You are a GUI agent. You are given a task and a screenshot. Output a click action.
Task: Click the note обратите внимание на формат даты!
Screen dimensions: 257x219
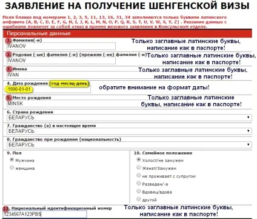click(x=154, y=87)
